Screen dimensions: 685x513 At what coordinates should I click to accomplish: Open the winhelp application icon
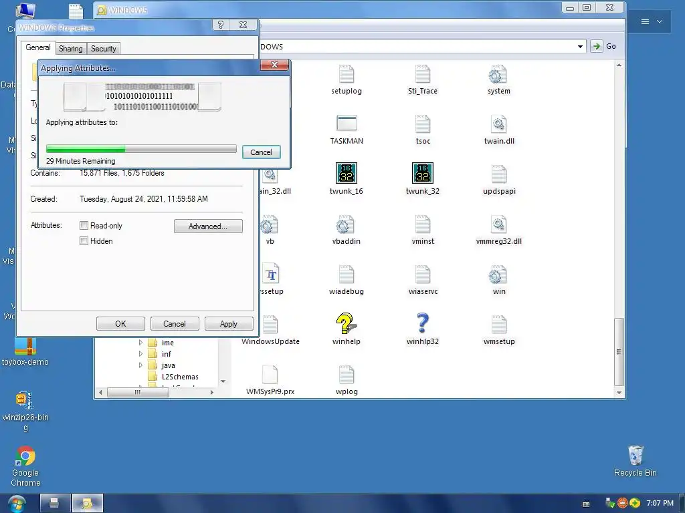click(346, 324)
